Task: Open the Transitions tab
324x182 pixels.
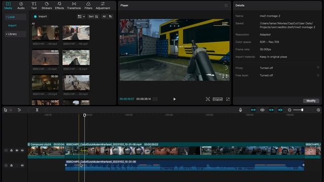Action: [74, 6]
